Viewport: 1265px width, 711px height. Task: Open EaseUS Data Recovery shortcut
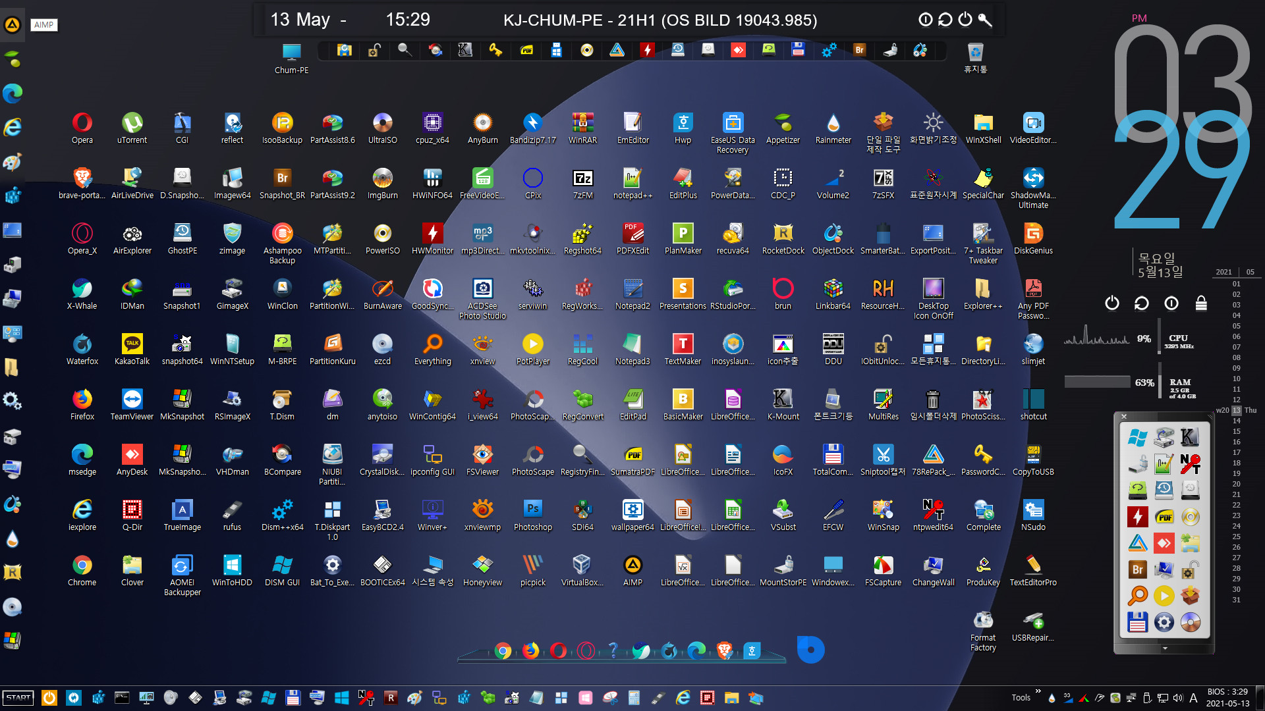(733, 132)
